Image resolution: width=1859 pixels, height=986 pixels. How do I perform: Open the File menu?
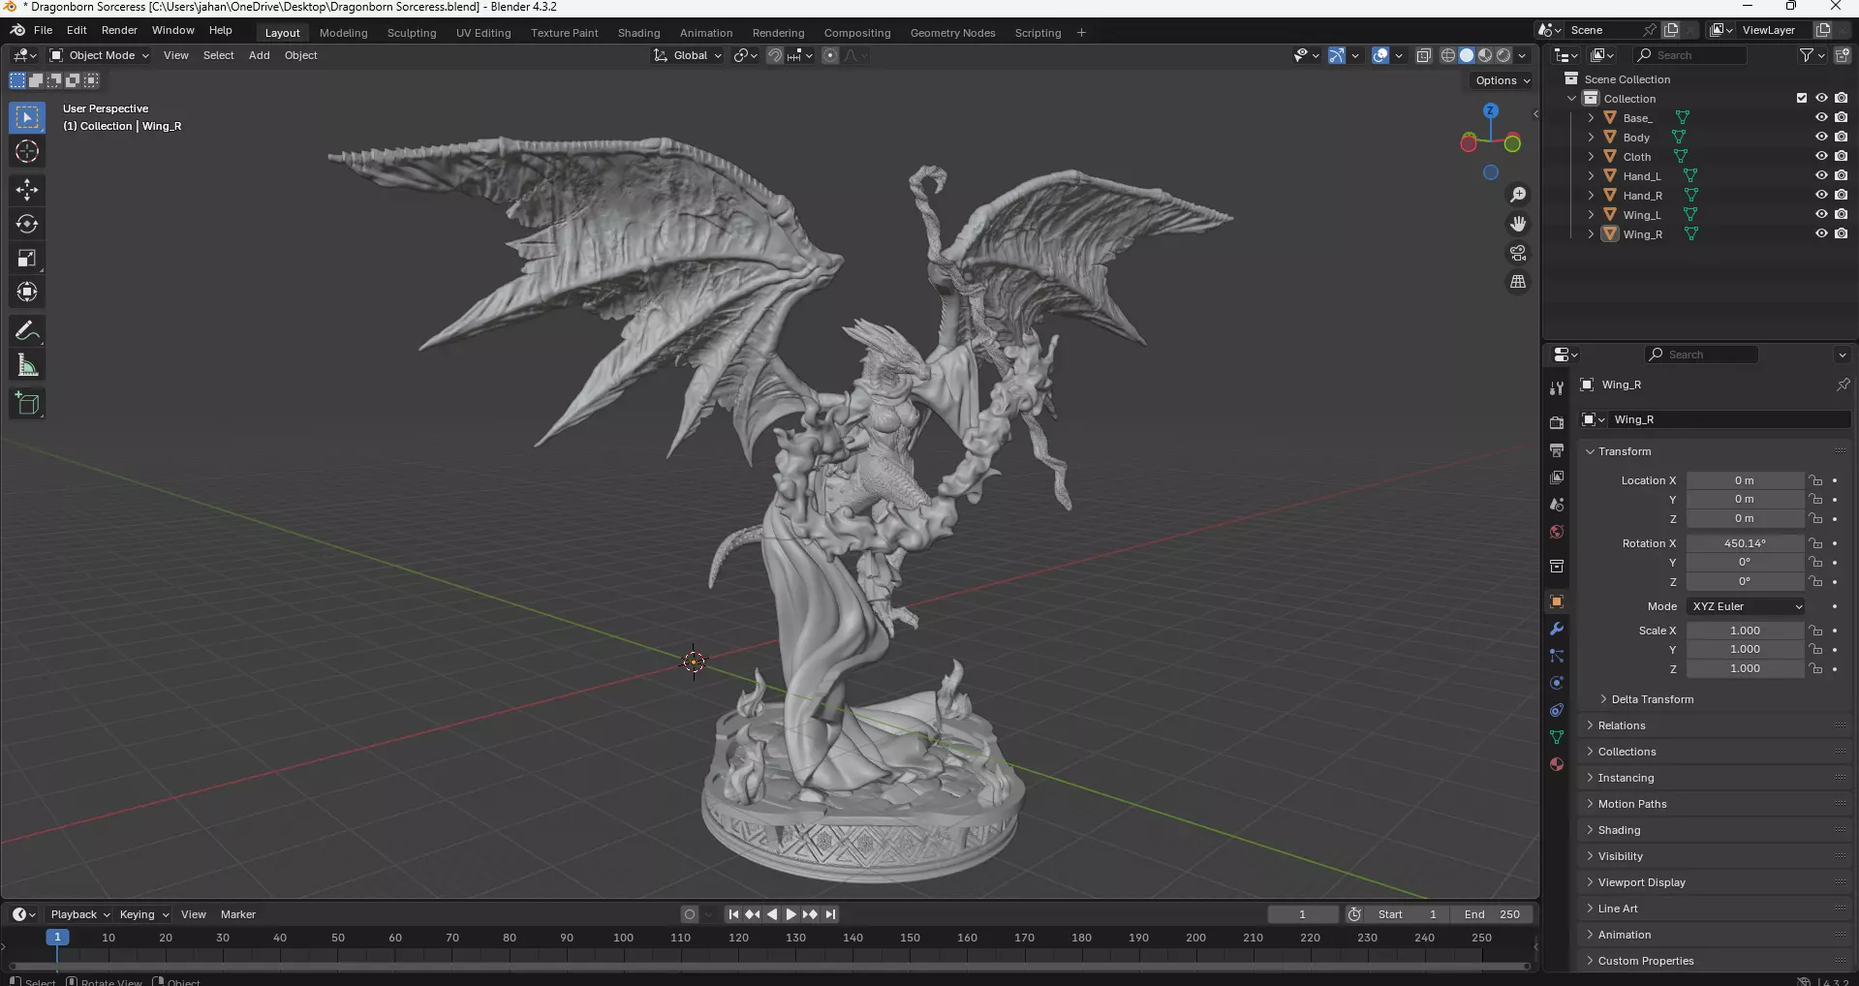pos(43,30)
